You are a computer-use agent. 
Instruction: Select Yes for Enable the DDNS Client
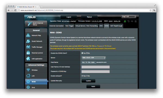(82, 53)
